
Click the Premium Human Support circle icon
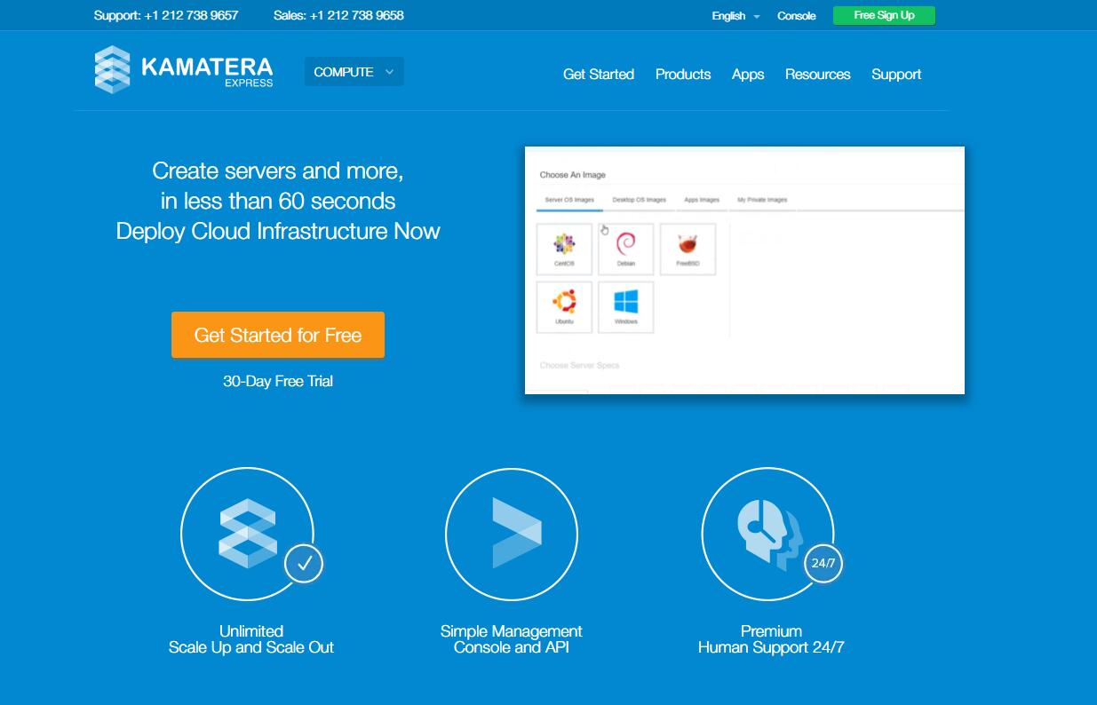point(767,534)
